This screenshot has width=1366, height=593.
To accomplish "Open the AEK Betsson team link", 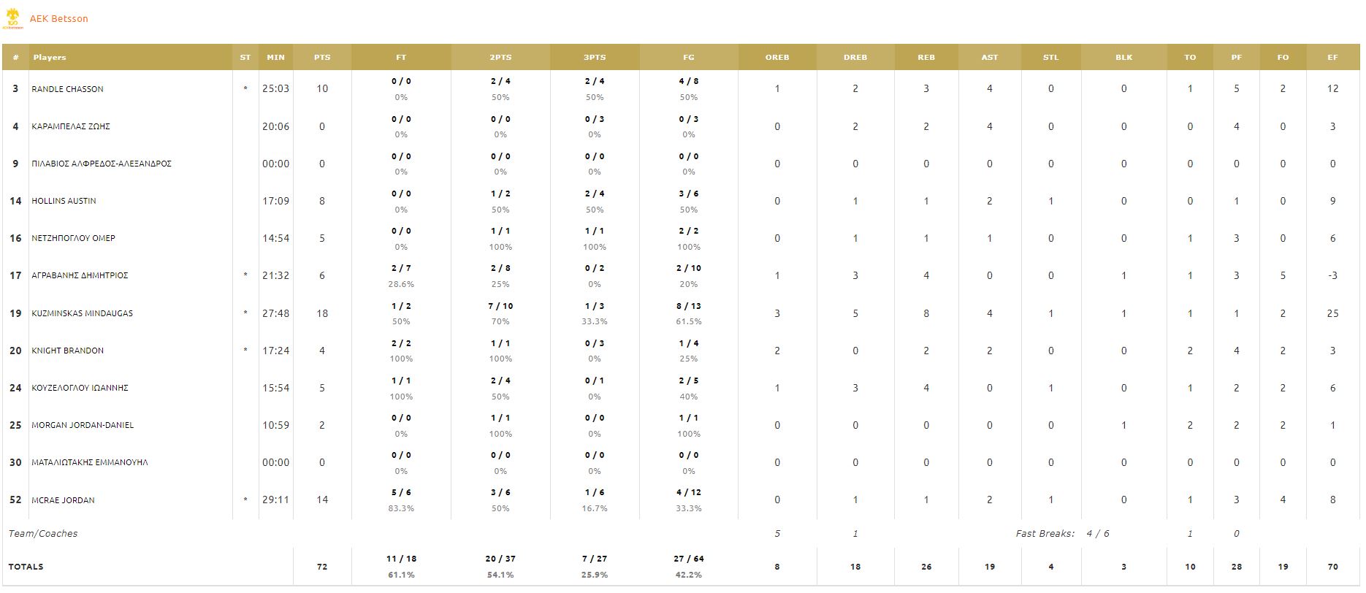I will [59, 19].
